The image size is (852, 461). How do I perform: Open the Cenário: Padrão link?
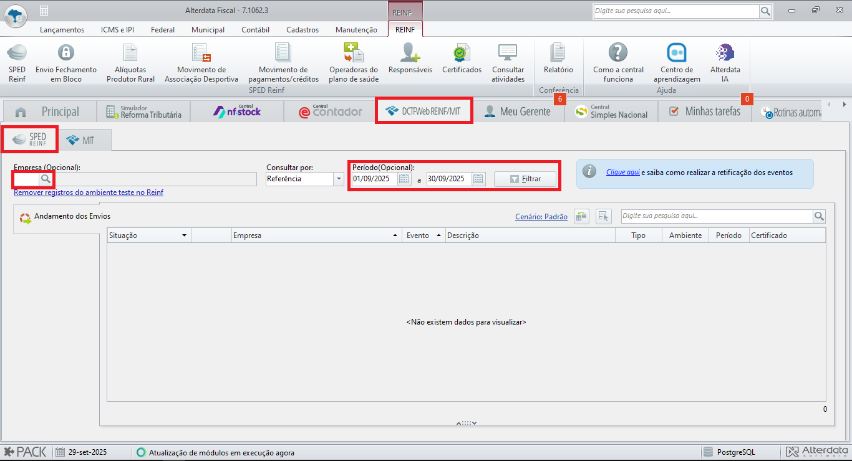[x=541, y=217]
